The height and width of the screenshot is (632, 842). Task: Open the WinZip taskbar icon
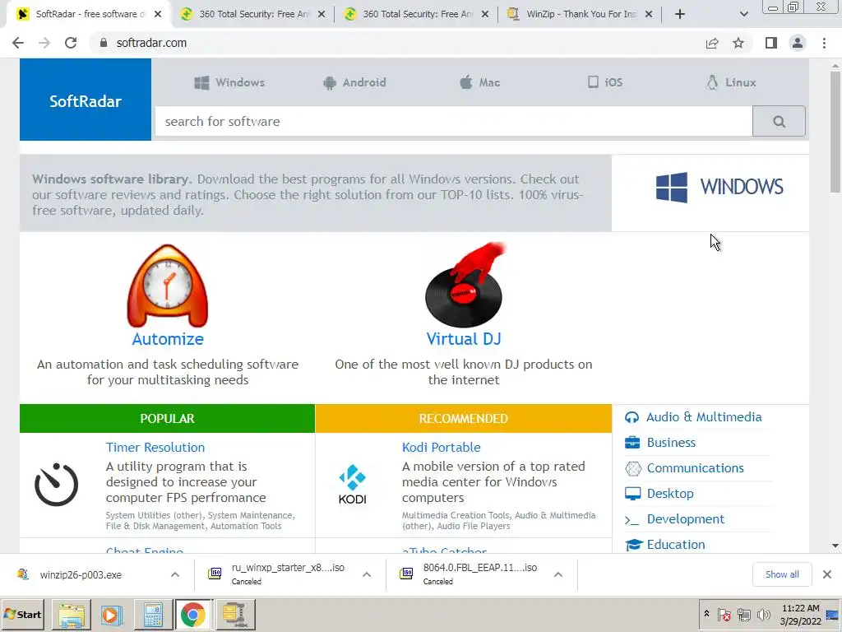234,615
